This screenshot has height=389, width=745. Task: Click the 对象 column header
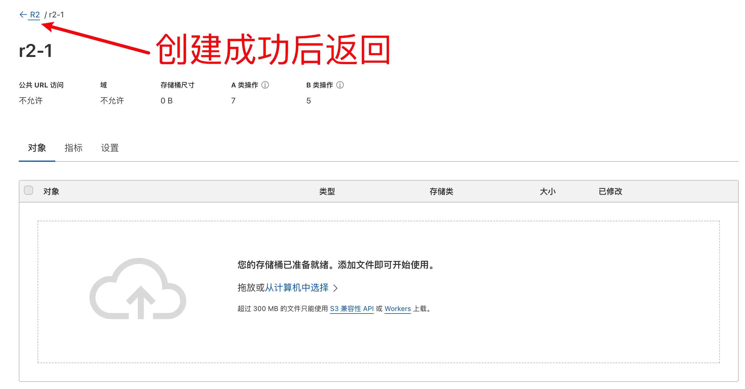pos(51,191)
